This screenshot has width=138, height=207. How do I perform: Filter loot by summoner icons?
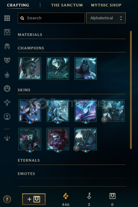pos(7,117)
